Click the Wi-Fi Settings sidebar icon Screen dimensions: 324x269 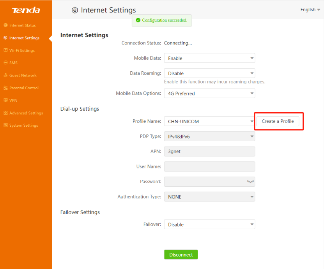(5, 50)
